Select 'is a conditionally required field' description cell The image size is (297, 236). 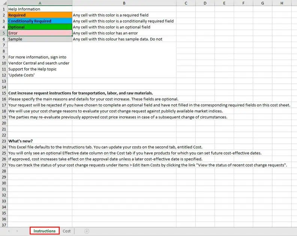124,21
